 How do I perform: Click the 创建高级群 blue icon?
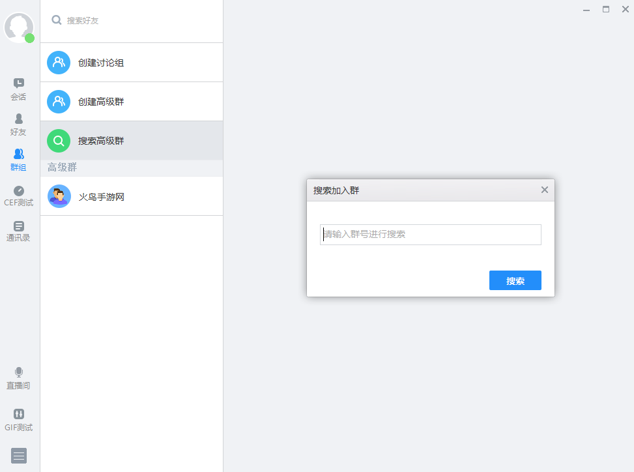click(x=59, y=102)
